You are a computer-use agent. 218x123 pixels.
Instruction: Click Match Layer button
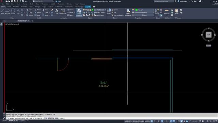(99, 15)
